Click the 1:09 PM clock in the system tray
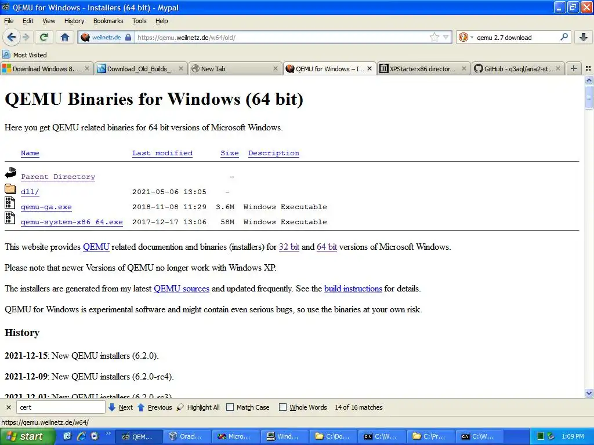This screenshot has height=445, width=594. pyautogui.click(x=573, y=436)
